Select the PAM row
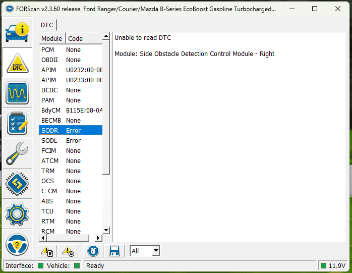 (71, 100)
